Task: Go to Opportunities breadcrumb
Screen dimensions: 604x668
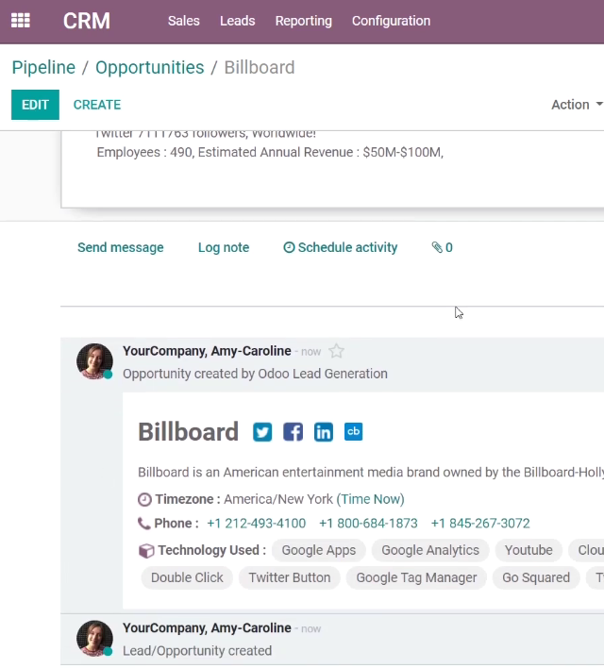Action: [x=150, y=68]
